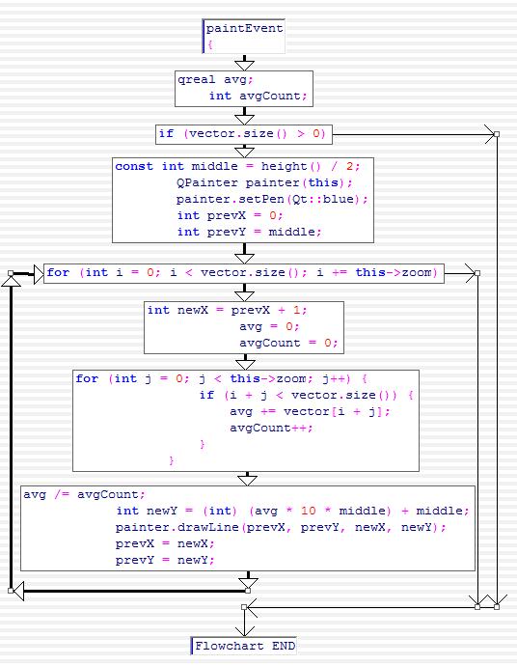517x665 pixels.
Task: Select the Flowchart END block
Action: [x=244, y=646]
